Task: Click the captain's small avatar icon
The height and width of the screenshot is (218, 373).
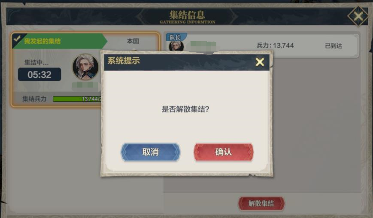Action: (176, 46)
